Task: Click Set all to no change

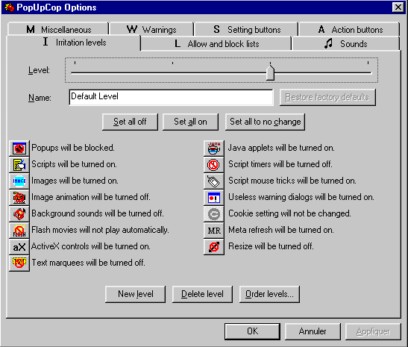Action: tap(265, 122)
